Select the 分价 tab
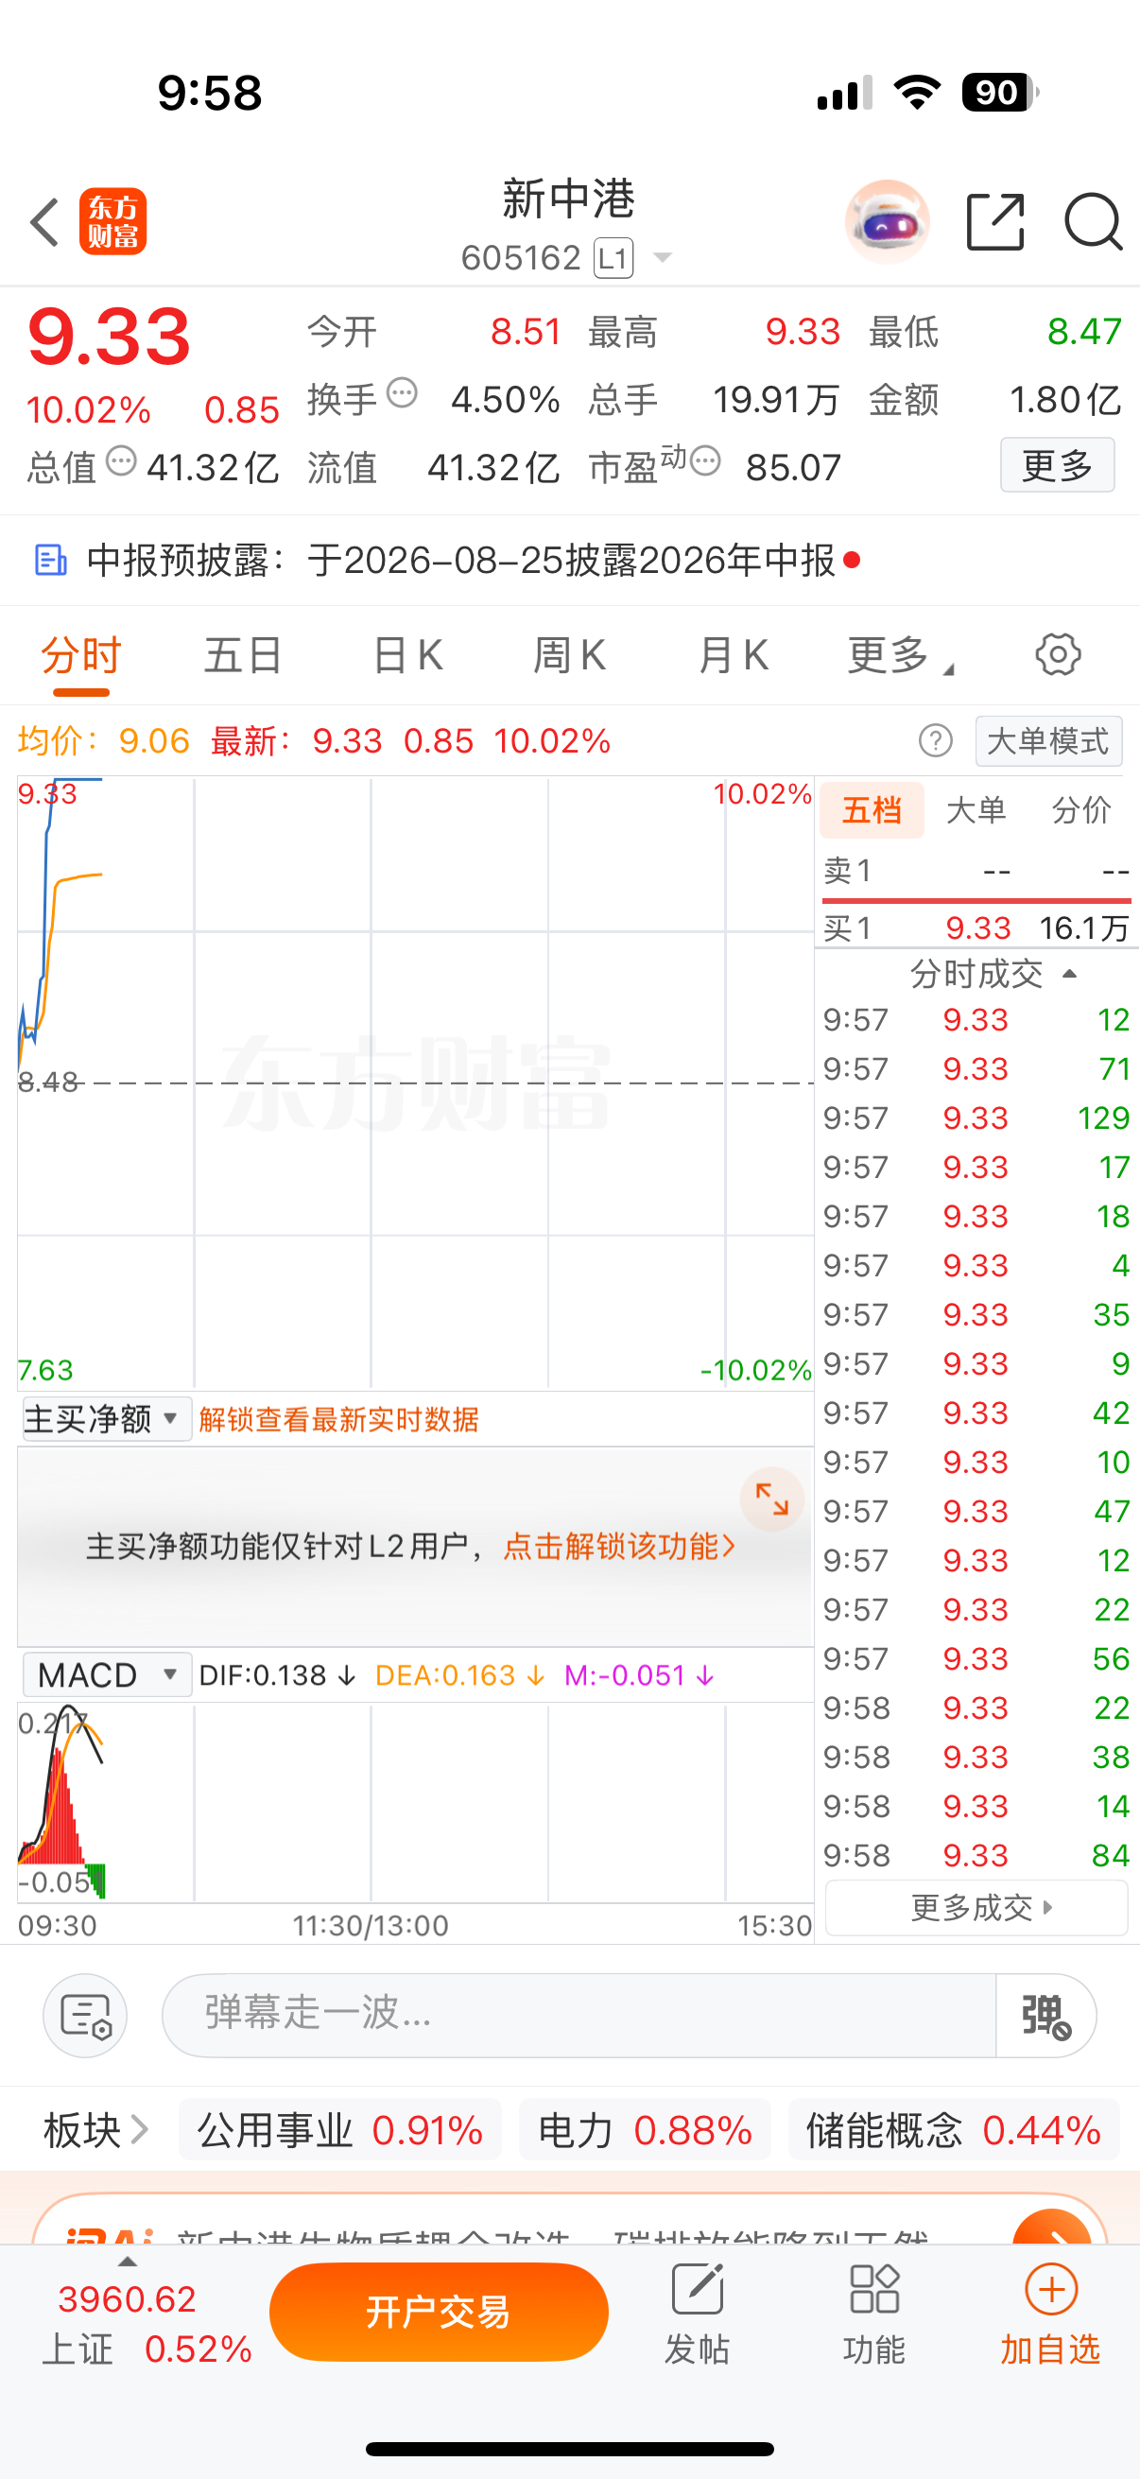This screenshot has width=1140, height=2479. (1081, 810)
